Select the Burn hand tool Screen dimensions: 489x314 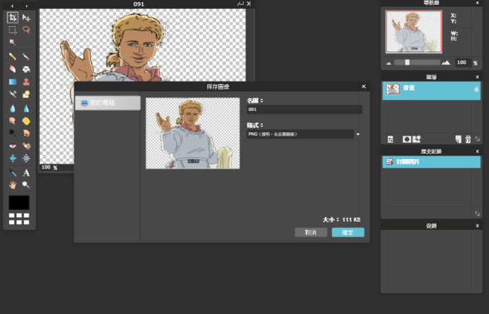pyautogui.click(x=26, y=133)
